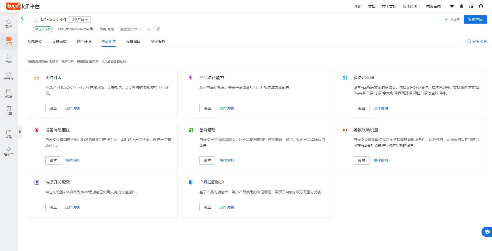Click 设置 for 固件升级

pyautogui.click(x=53, y=108)
